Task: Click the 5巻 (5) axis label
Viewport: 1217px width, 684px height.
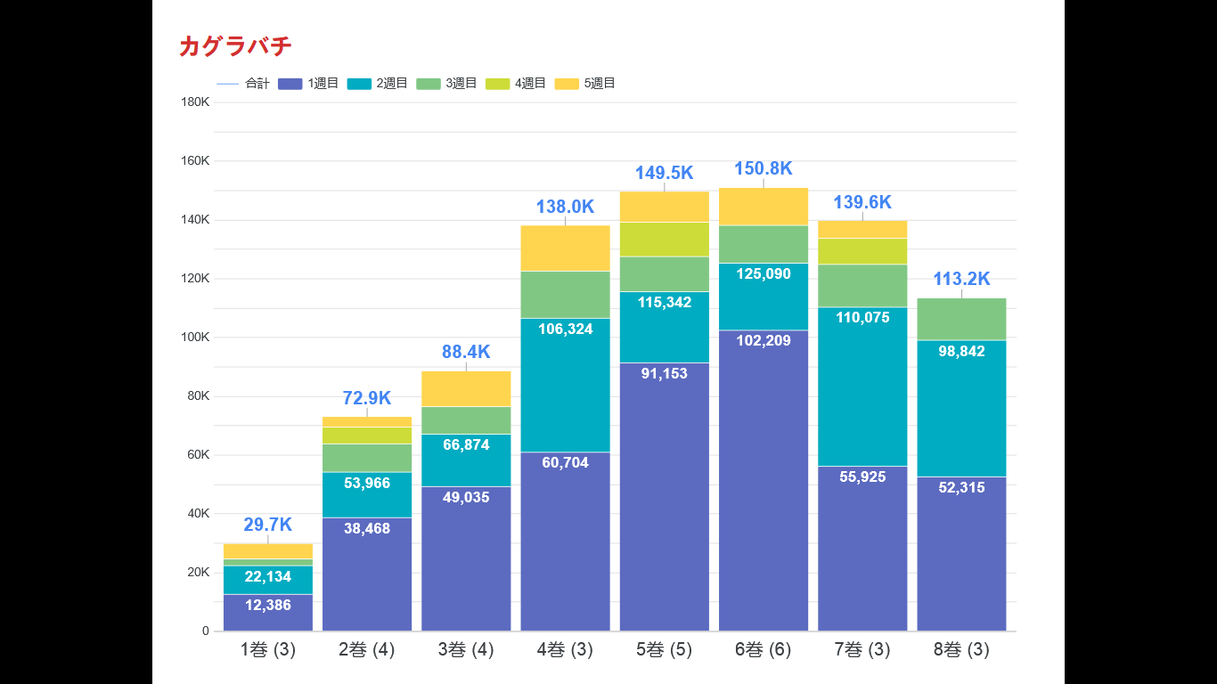Action: [665, 650]
